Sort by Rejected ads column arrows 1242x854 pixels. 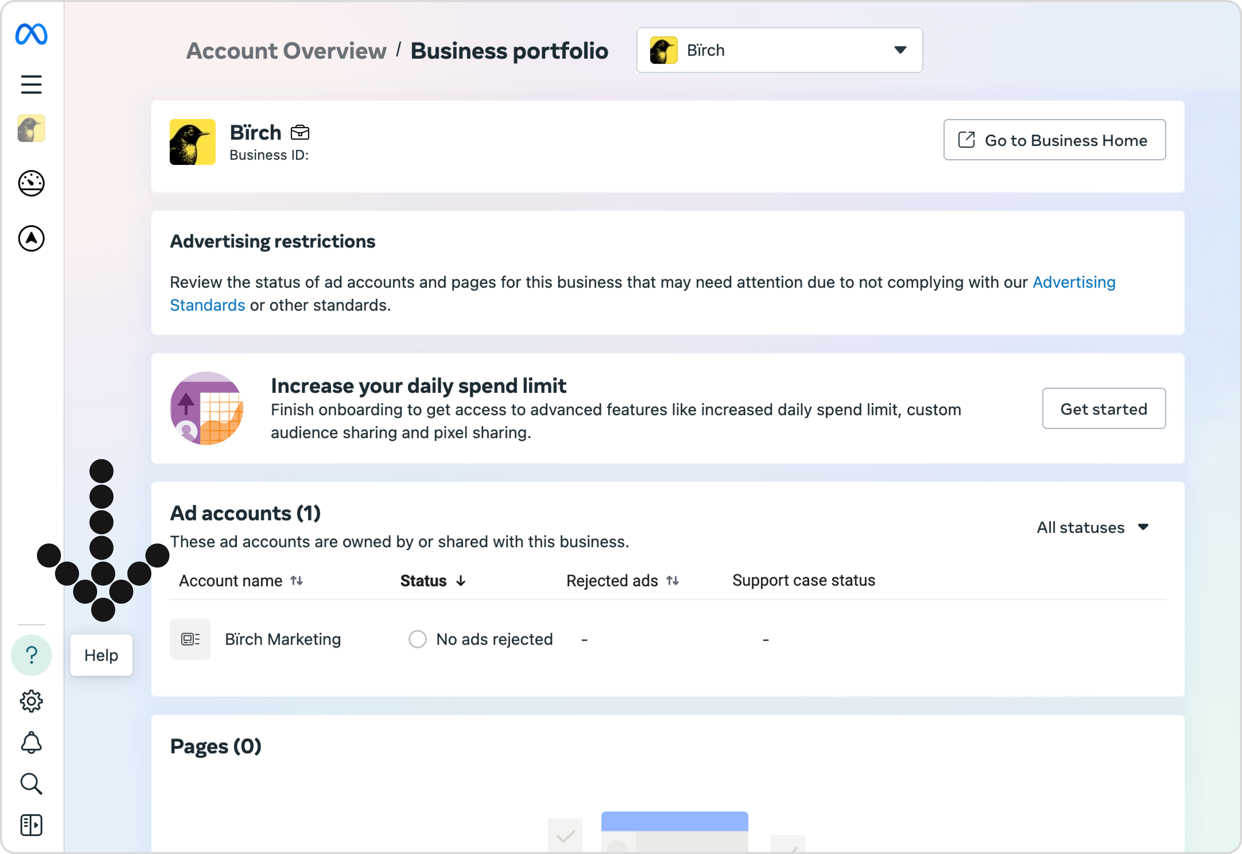pos(673,581)
